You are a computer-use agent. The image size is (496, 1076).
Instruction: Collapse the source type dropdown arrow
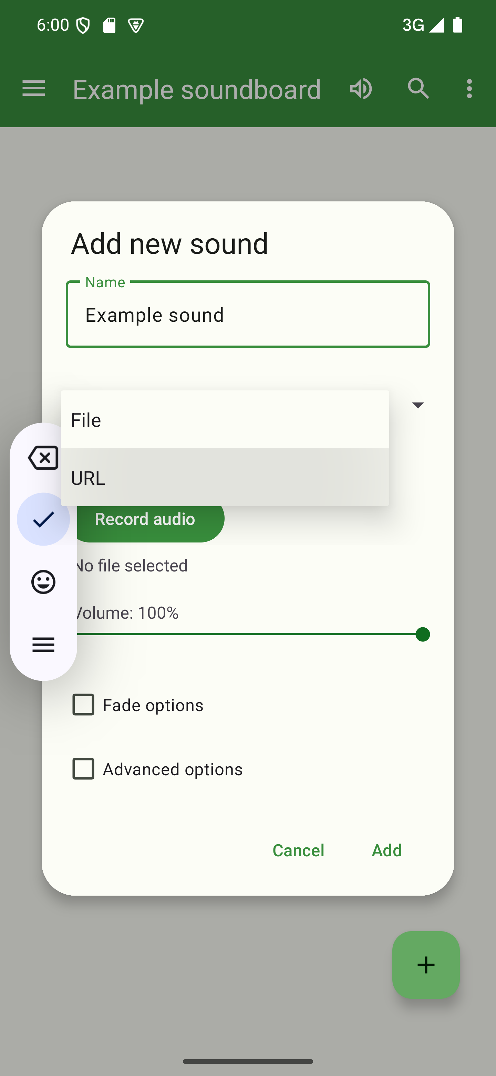coord(418,405)
